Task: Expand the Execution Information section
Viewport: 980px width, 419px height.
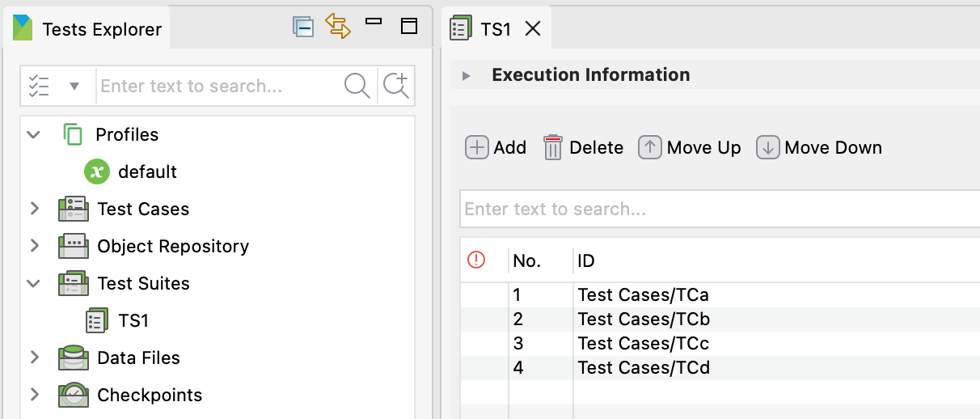Action: coord(467,76)
